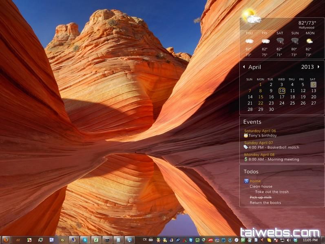Go to next month in calendar

click(319, 67)
